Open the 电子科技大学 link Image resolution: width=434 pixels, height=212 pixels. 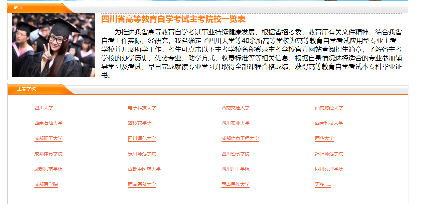point(142,108)
